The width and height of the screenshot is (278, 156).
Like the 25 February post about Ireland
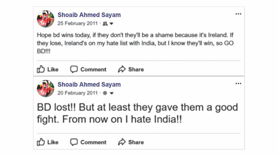pos(47,69)
